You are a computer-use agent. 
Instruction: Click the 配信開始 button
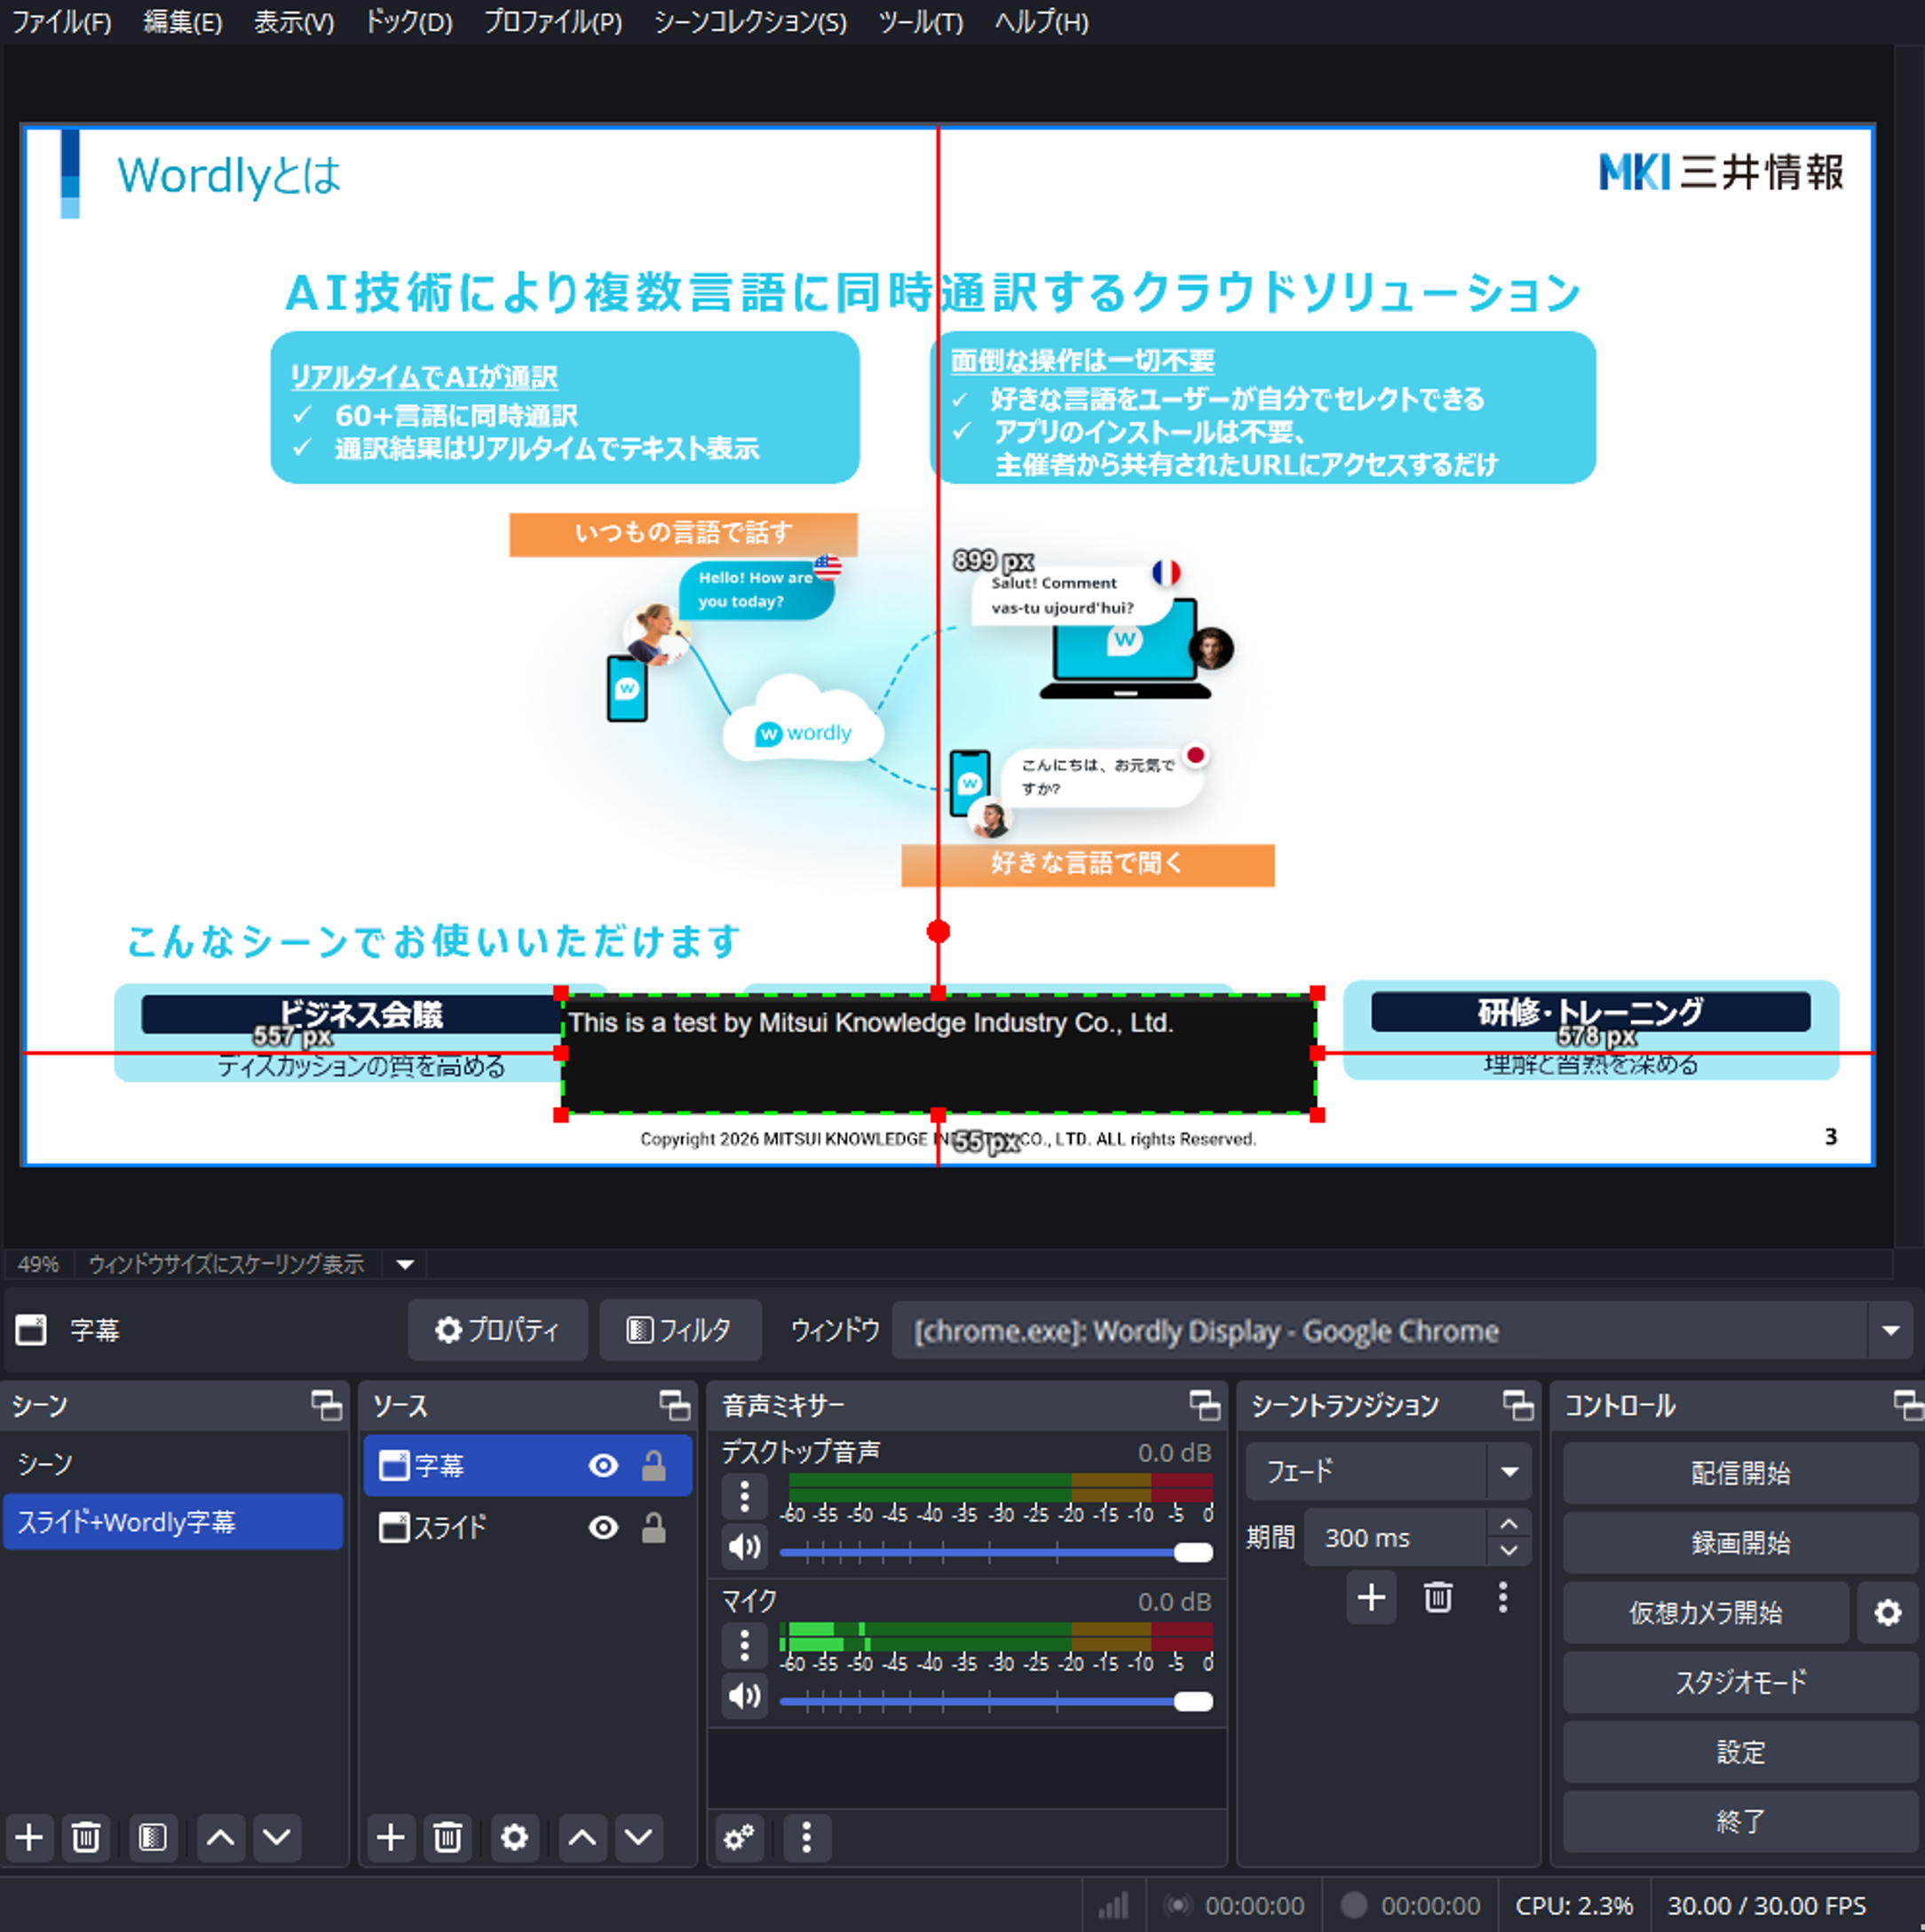(1739, 1472)
